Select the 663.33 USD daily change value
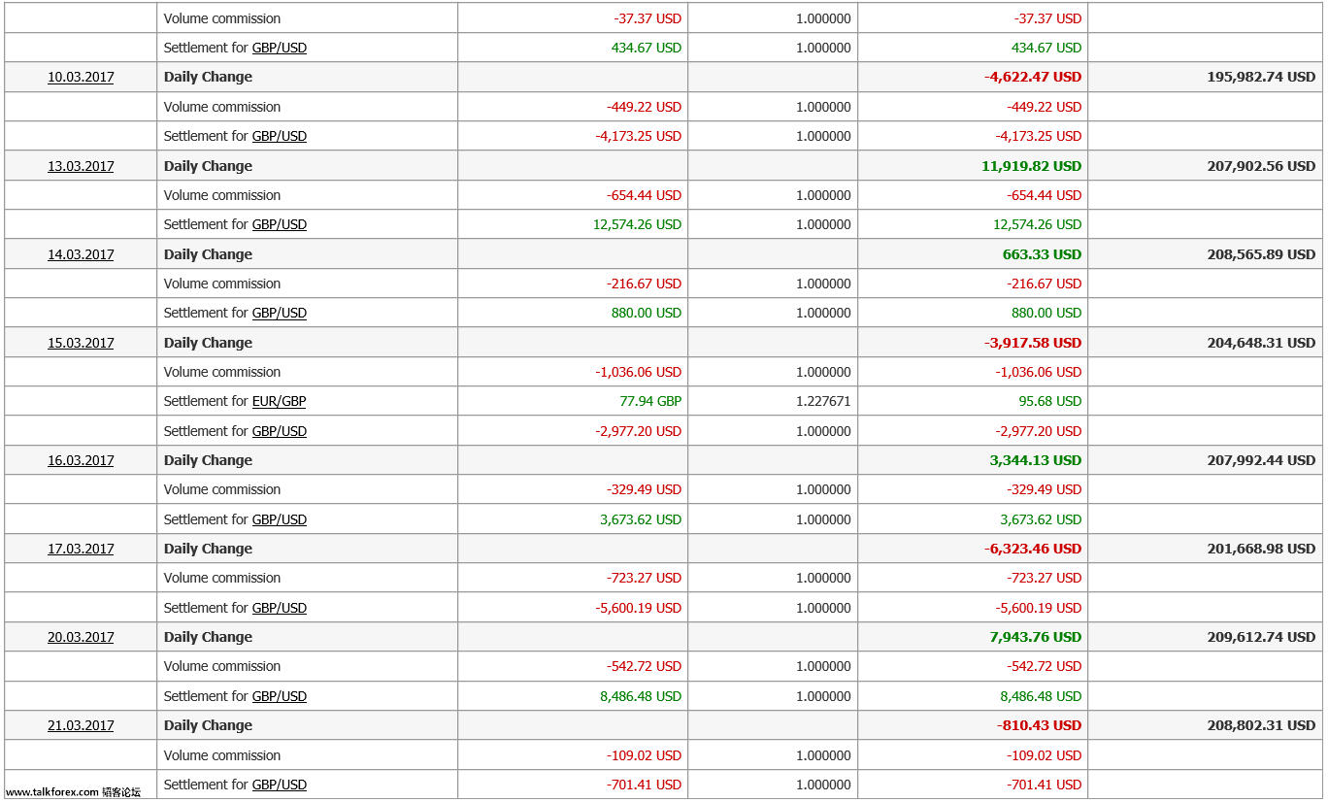 coord(1042,254)
